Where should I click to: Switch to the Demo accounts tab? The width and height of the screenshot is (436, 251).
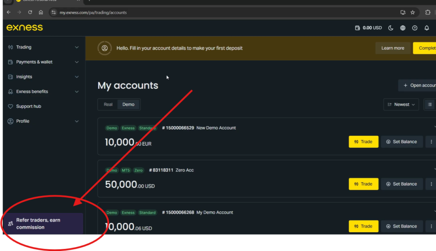129,104
